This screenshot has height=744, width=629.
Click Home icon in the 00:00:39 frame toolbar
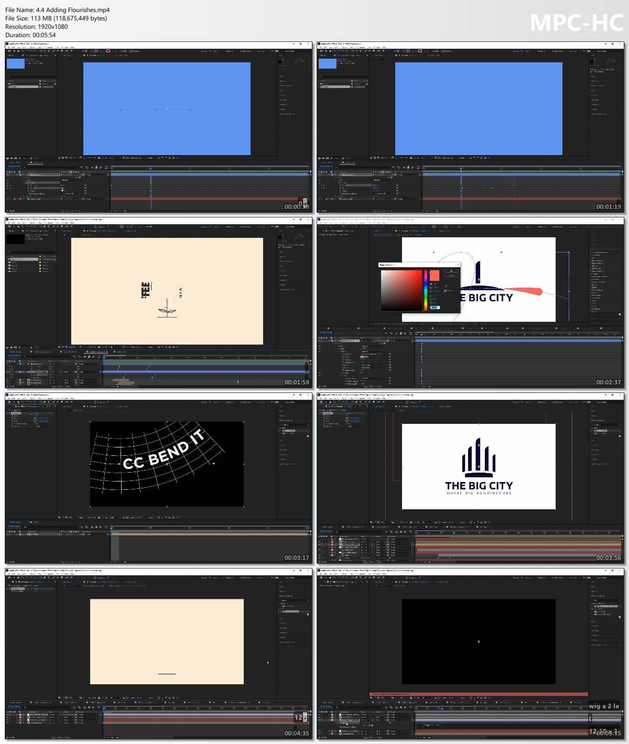(8, 51)
